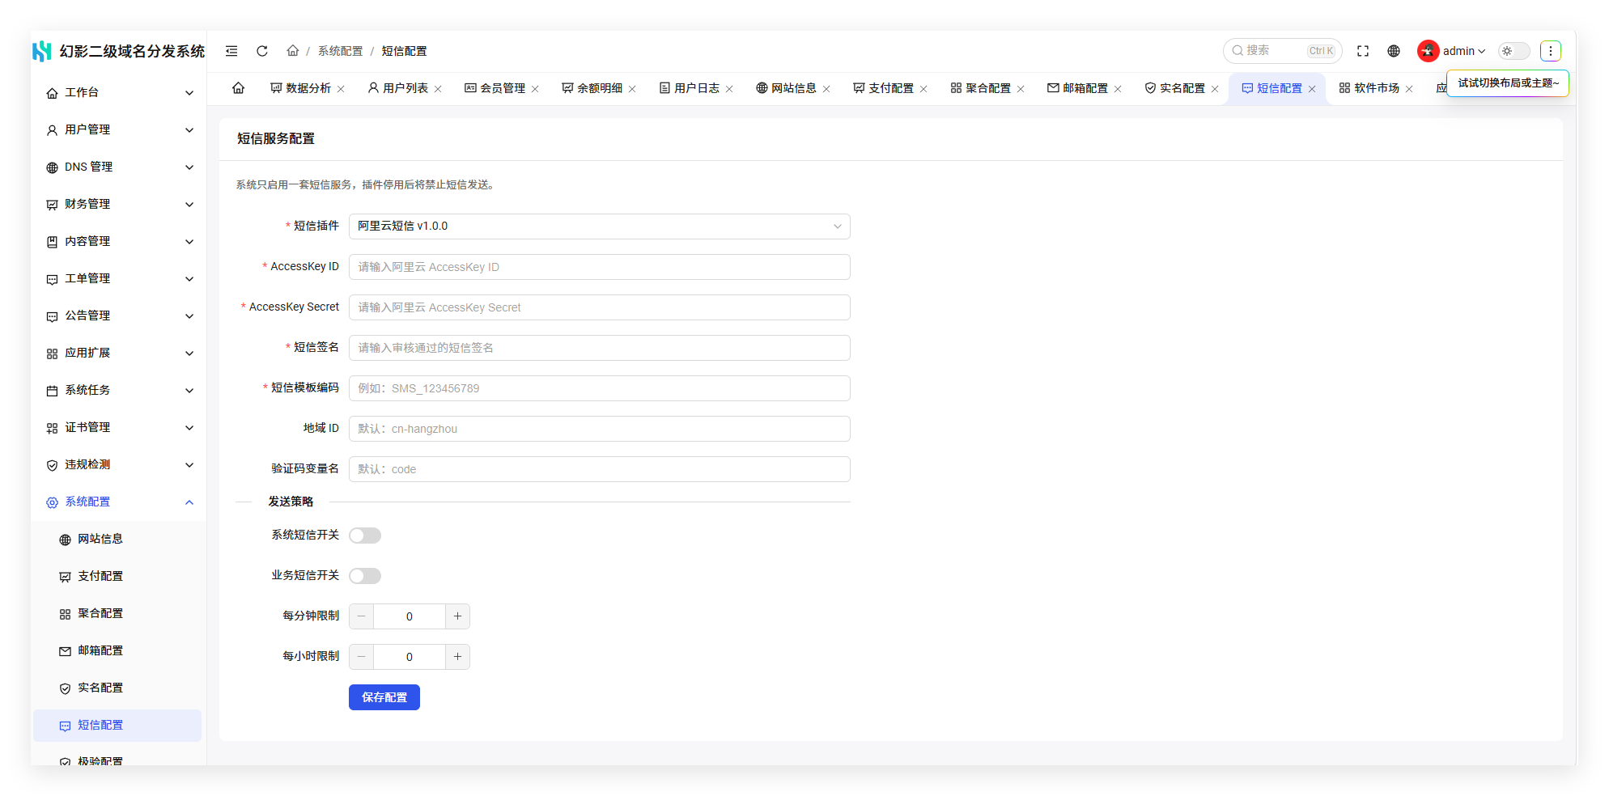1609x796 pixels.
Task: Close the 邮箱配置 tab
Action: (x=1118, y=89)
